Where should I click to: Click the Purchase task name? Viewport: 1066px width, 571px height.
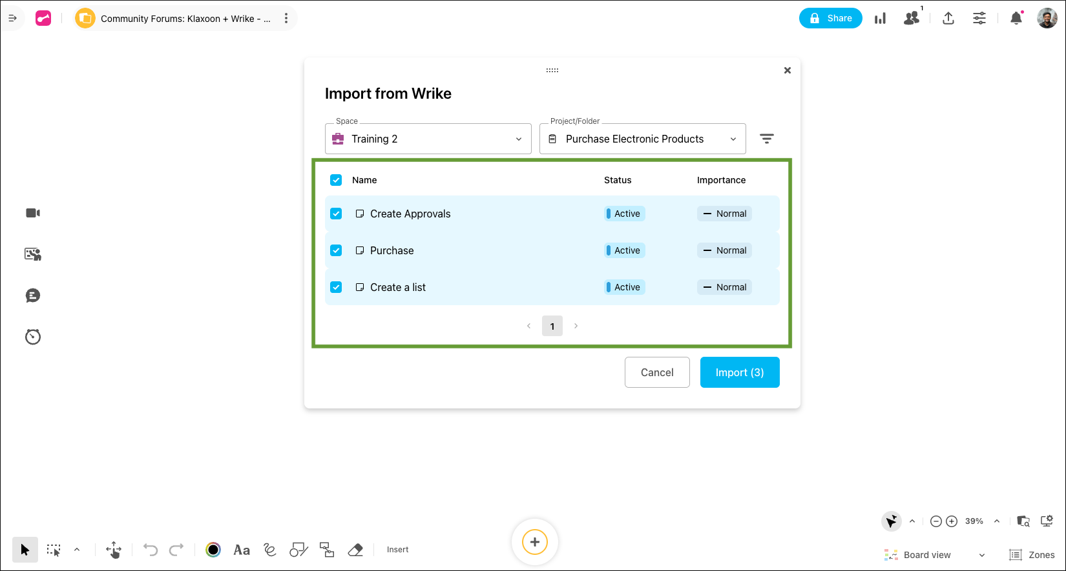(x=392, y=250)
